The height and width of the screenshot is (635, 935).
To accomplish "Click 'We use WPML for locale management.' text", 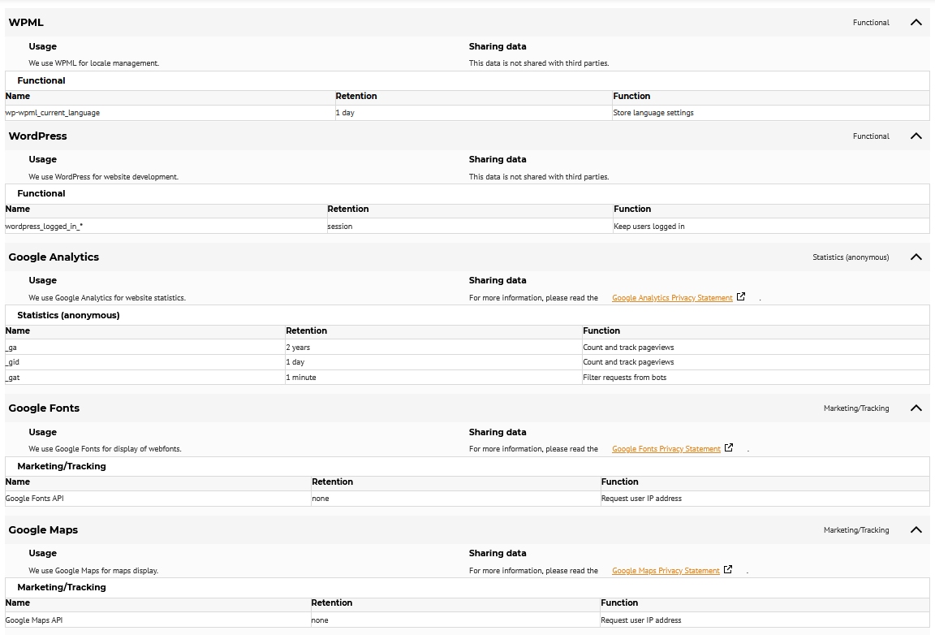I will [x=93, y=63].
